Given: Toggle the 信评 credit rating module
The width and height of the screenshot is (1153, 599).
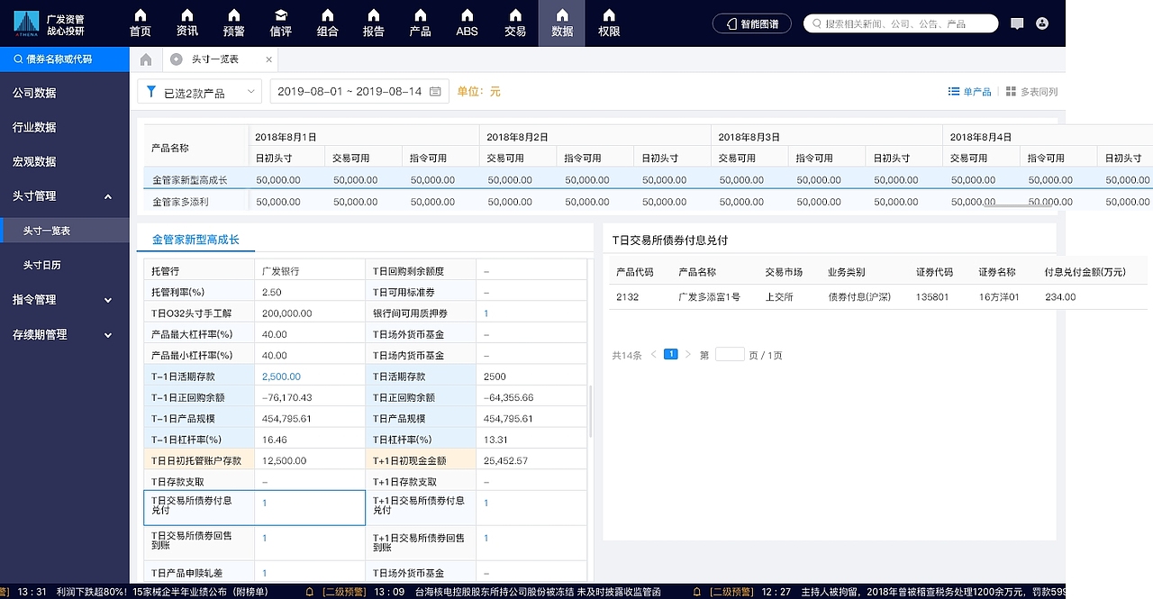Looking at the screenshot, I should tap(280, 23).
